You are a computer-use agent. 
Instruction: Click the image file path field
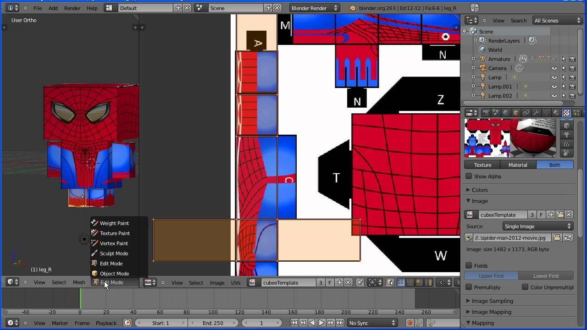(512, 238)
